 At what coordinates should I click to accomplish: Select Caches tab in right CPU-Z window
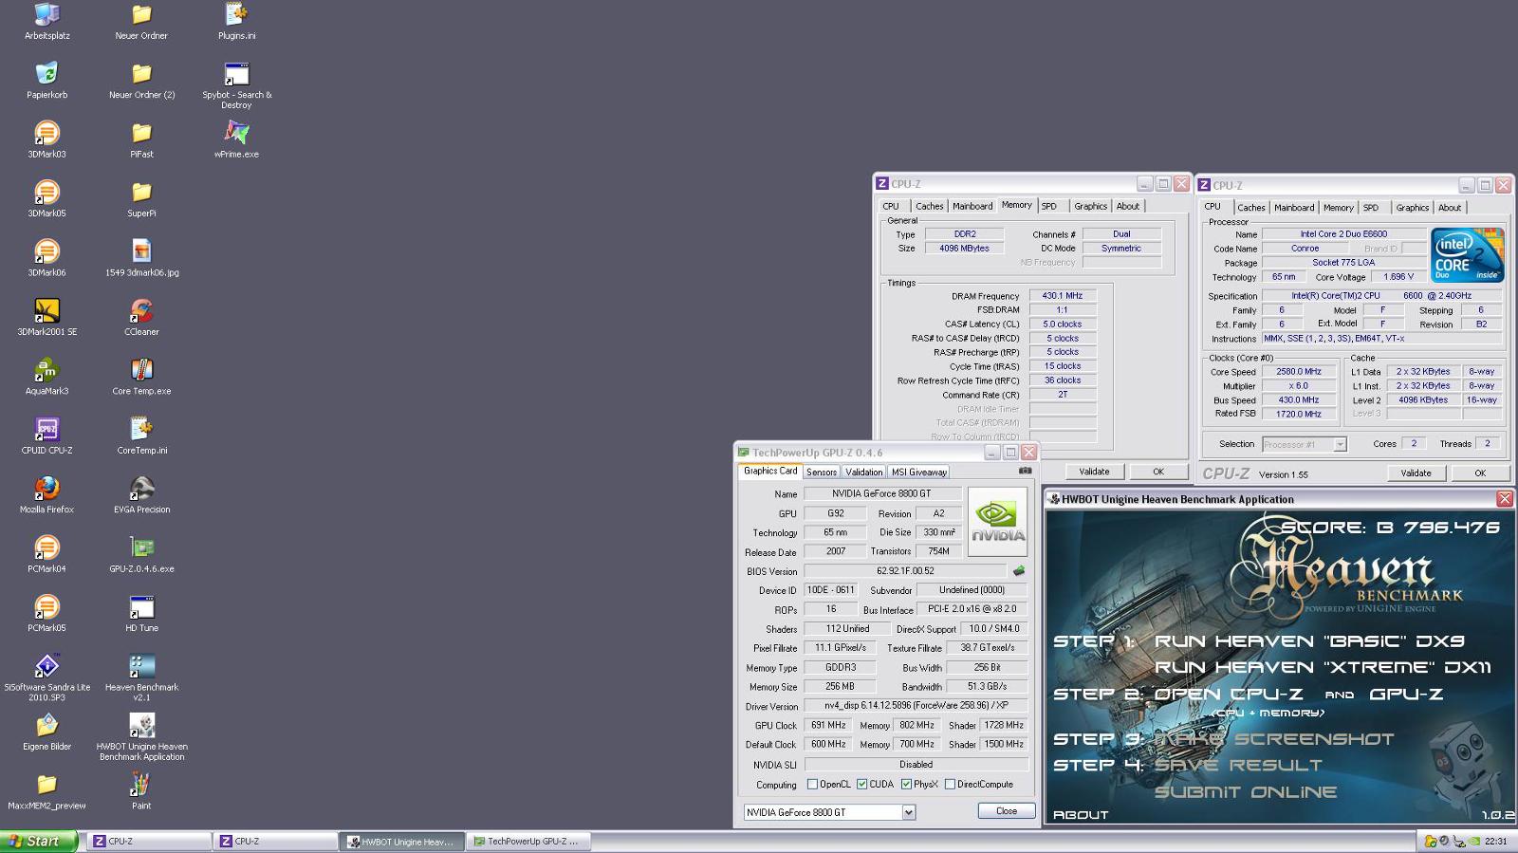pyautogui.click(x=1250, y=208)
